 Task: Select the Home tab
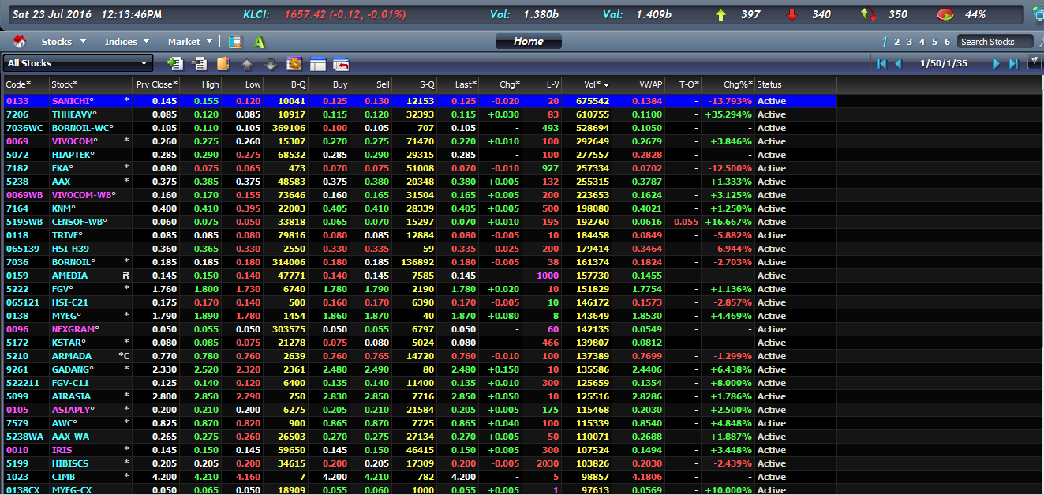(x=529, y=41)
